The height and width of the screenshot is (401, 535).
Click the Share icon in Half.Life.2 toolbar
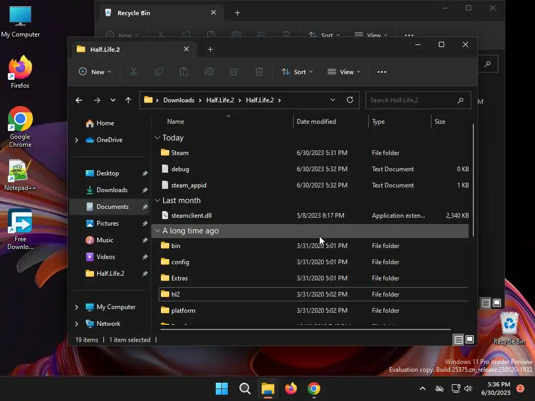[x=234, y=72]
